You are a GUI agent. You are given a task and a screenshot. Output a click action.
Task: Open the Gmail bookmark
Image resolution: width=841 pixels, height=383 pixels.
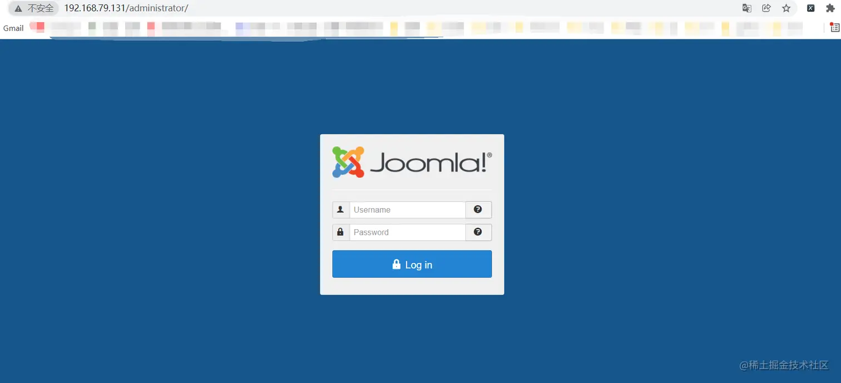click(13, 28)
